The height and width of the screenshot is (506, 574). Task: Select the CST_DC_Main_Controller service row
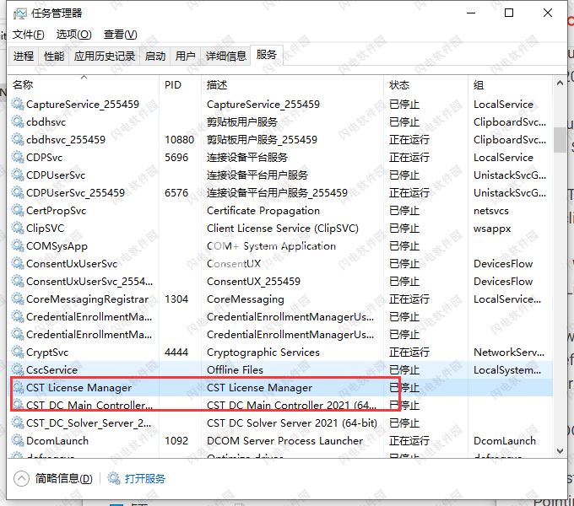pyautogui.click(x=280, y=405)
